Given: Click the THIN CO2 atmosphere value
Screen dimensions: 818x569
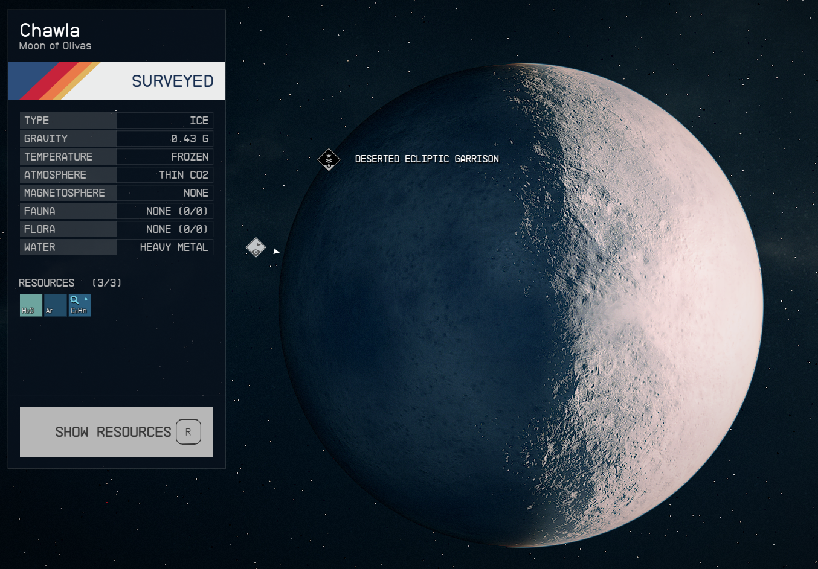Looking at the screenshot, I should point(184,175).
